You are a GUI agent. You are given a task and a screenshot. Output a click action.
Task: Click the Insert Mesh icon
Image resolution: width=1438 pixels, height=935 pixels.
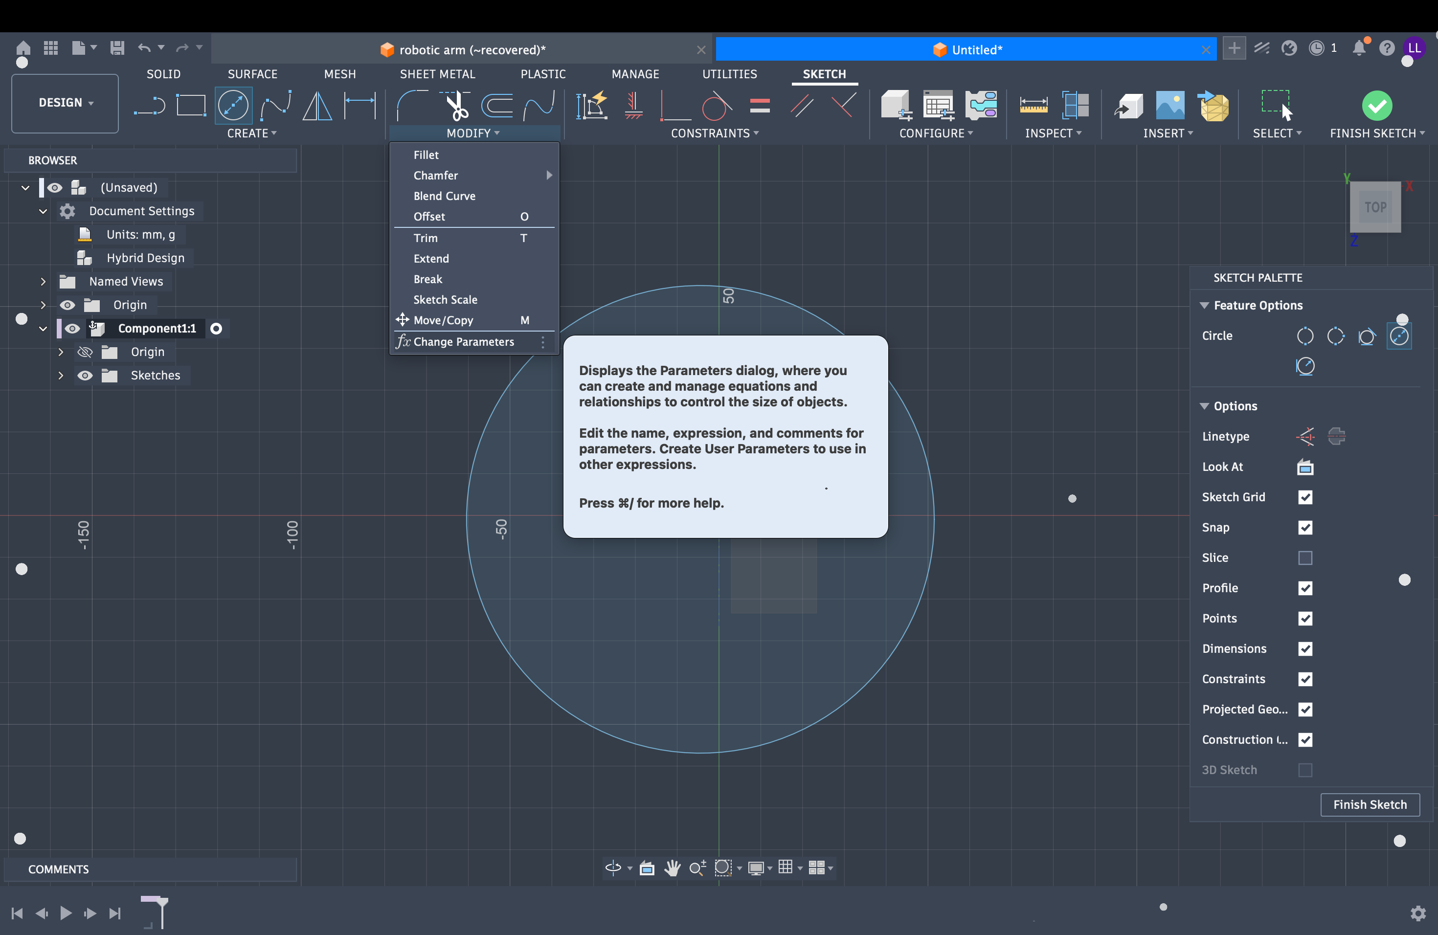(1213, 106)
